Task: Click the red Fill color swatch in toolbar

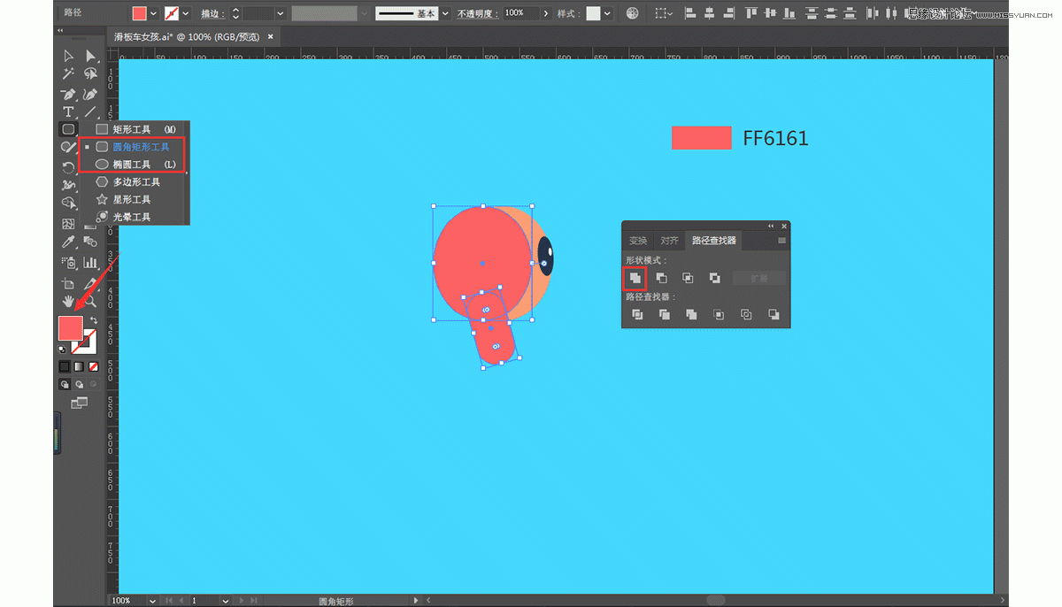Action: [70, 327]
